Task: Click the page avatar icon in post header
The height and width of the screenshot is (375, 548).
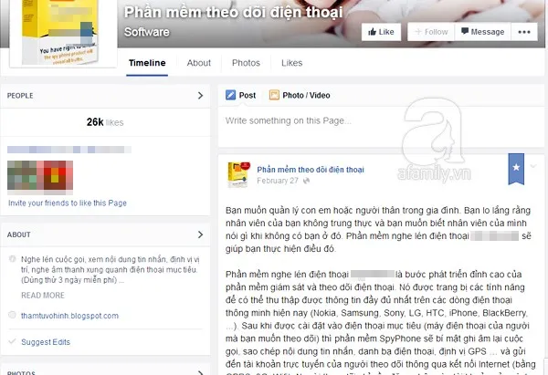Action: [x=238, y=173]
